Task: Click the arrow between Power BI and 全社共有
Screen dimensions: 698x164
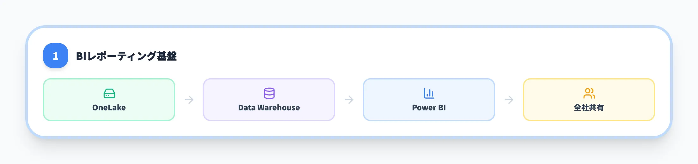Action: pos(509,100)
